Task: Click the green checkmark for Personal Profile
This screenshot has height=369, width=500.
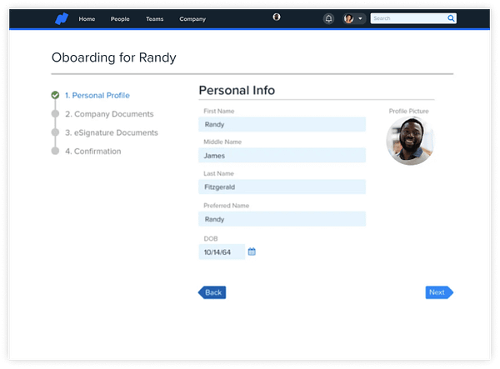Action: pos(55,96)
